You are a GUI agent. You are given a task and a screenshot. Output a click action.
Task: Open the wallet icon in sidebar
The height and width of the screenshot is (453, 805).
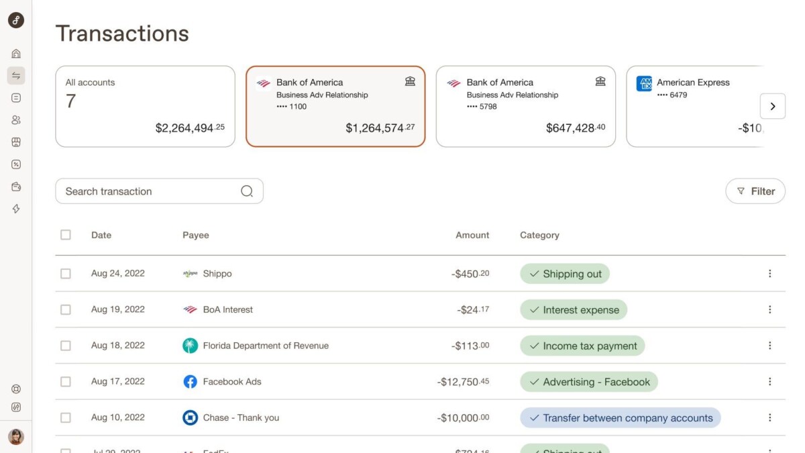point(16,187)
